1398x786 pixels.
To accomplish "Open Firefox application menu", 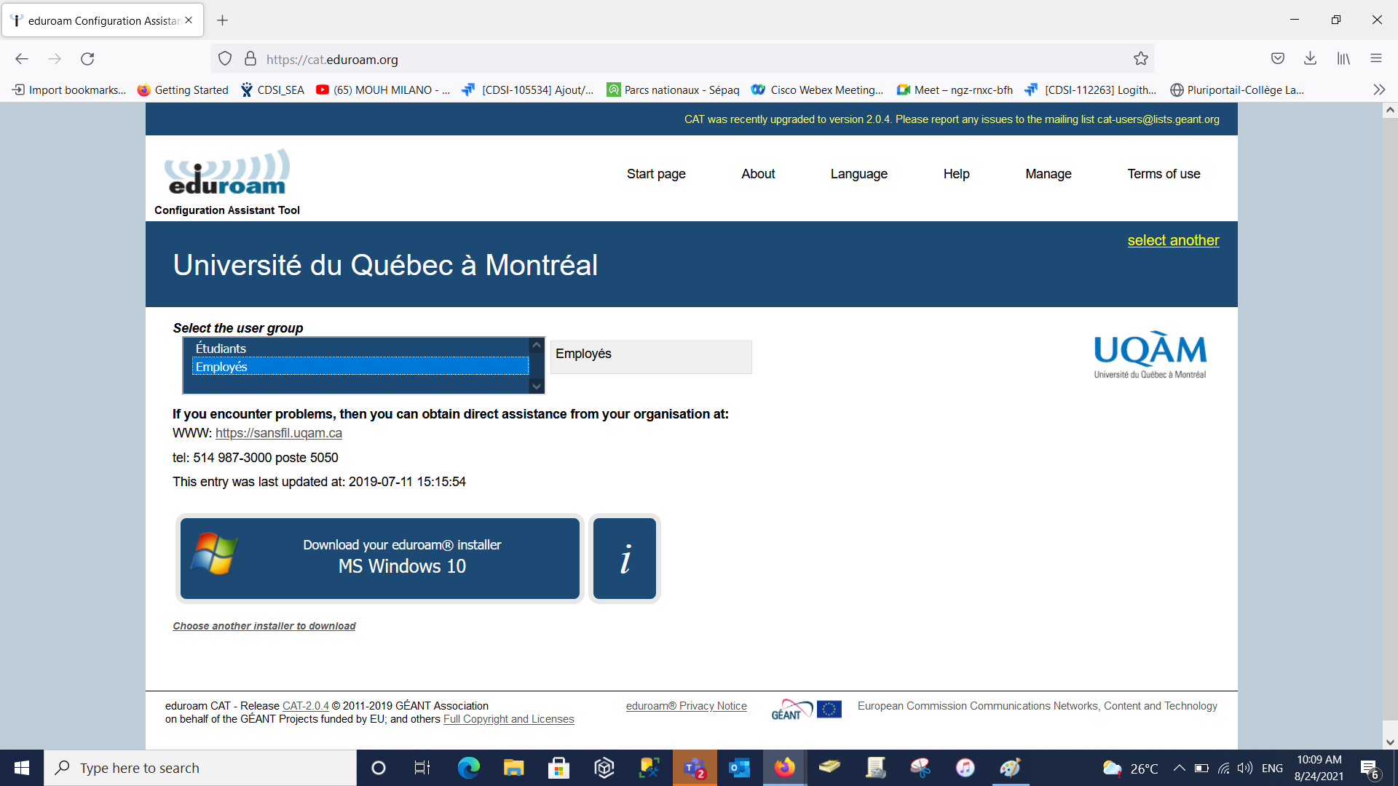I will (x=1375, y=59).
